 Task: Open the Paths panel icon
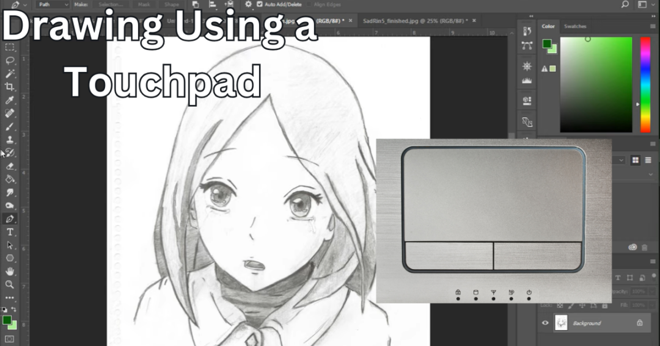click(527, 46)
